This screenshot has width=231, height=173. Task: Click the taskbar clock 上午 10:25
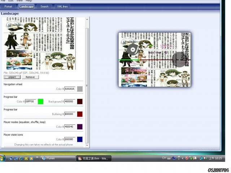coord(215,158)
